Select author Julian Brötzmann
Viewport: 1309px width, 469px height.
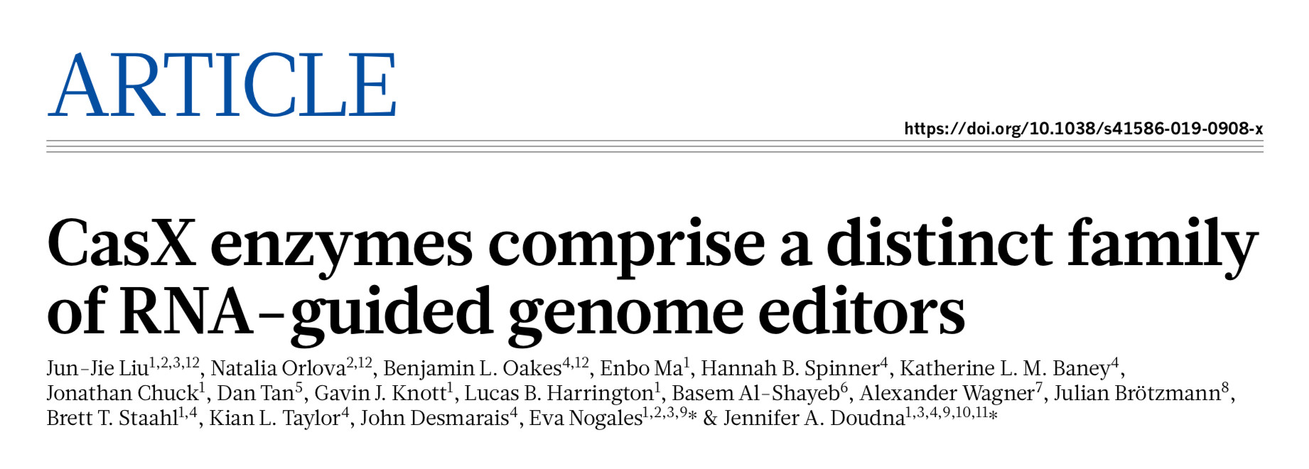[1137, 393]
